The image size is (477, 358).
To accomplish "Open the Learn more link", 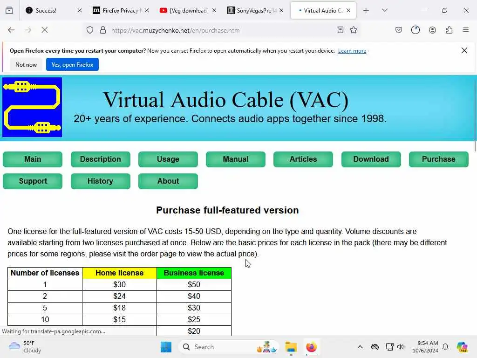I will (352, 51).
